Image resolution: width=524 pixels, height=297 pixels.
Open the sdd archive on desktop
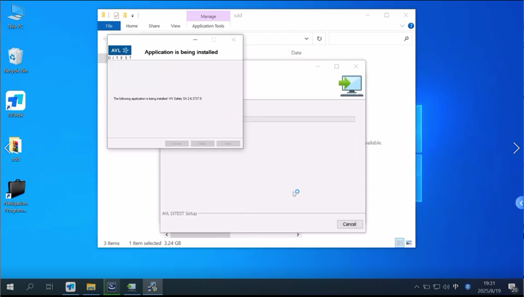pos(15,149)
